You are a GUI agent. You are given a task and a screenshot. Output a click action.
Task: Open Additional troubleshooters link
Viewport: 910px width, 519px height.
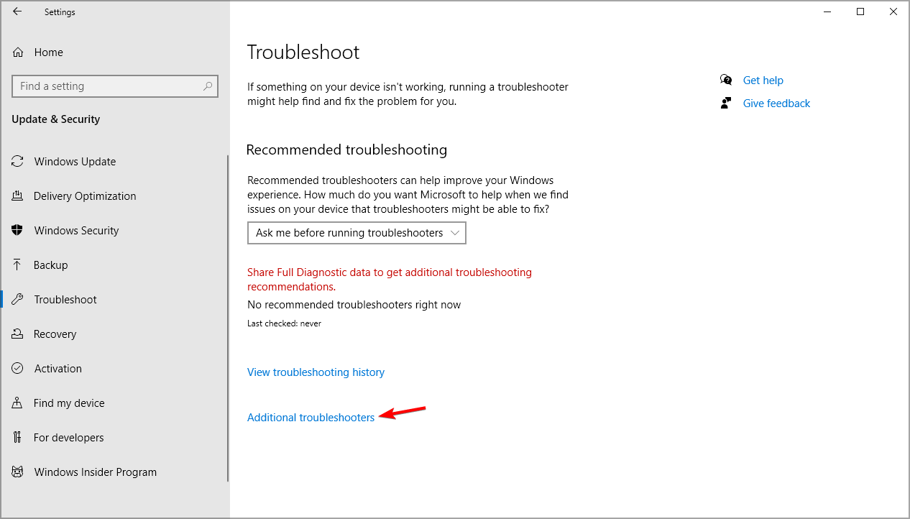(311, 418)
